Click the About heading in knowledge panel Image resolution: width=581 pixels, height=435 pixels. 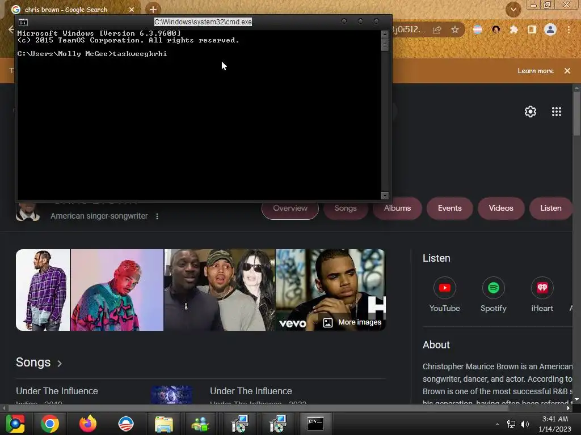click(436, 345)
